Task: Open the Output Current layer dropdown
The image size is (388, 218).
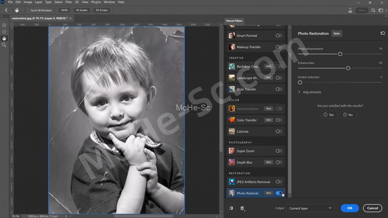Action: [x=310, y=208]
